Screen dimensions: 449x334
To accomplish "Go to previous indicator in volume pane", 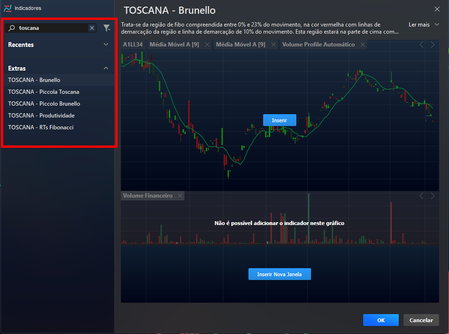I will [422, 196].
